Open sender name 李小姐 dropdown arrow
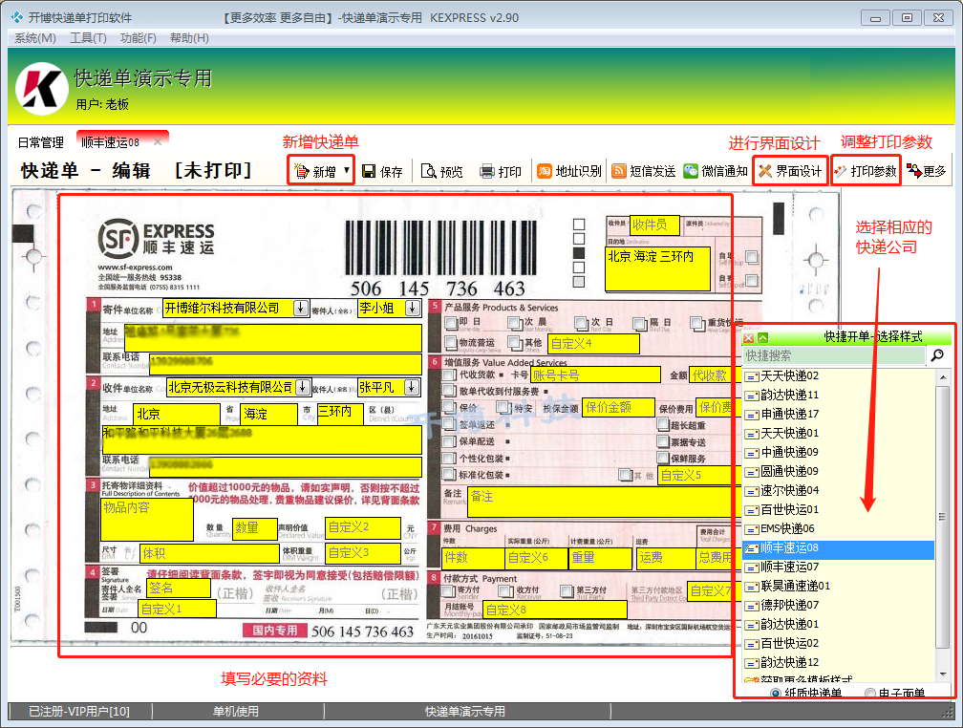 (x=413, y=308)
